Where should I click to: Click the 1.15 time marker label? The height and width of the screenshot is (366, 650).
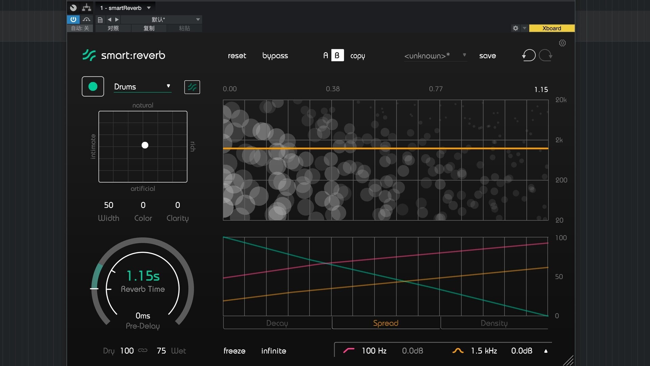(x=541, y=89)
